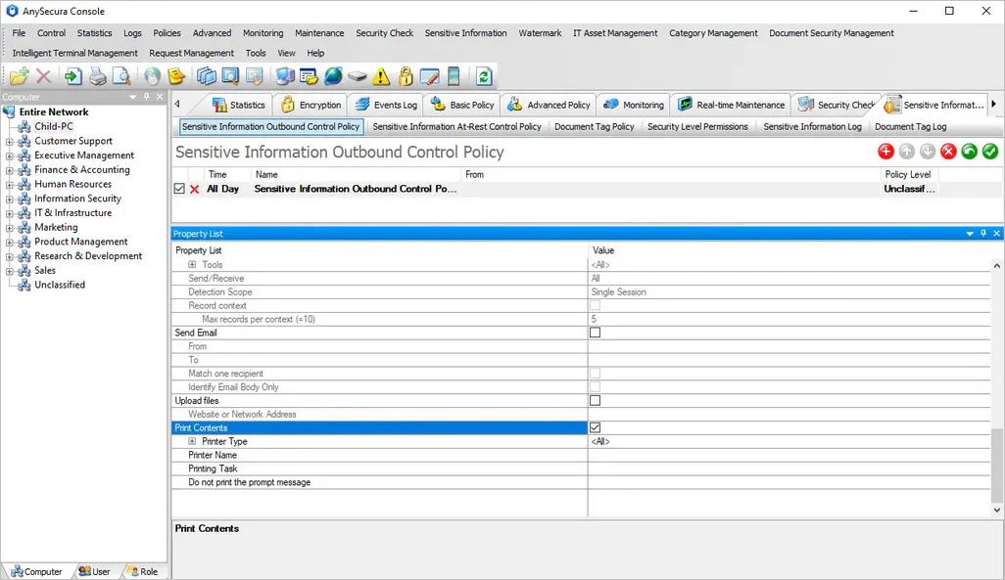Viewport: 1005px width, 580px height.
Task: Open the Watermark menu
Action: pos(540,33)
